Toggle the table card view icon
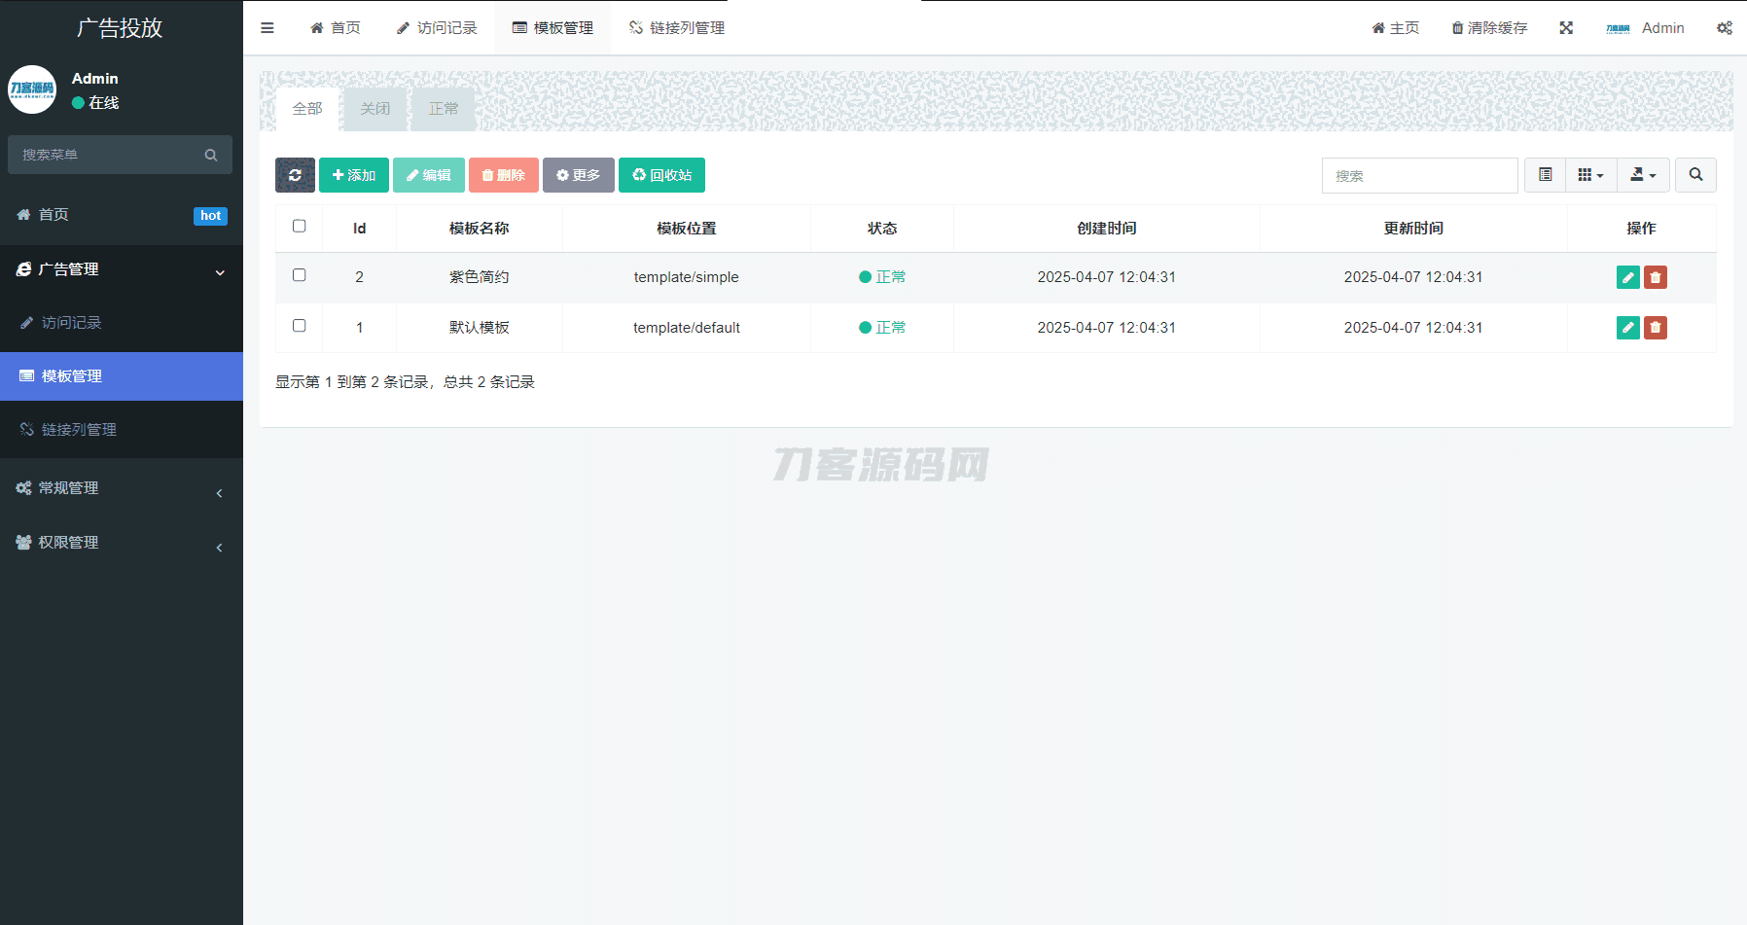Viewport: 1747px width, 925px height. pos(1545,175)
